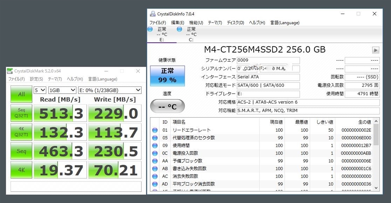
Task: Run the plain Seq benchmark
Action: point(21,151)
